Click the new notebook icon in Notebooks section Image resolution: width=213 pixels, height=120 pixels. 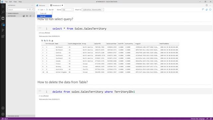pyautogui.click(x=24, y=16)
